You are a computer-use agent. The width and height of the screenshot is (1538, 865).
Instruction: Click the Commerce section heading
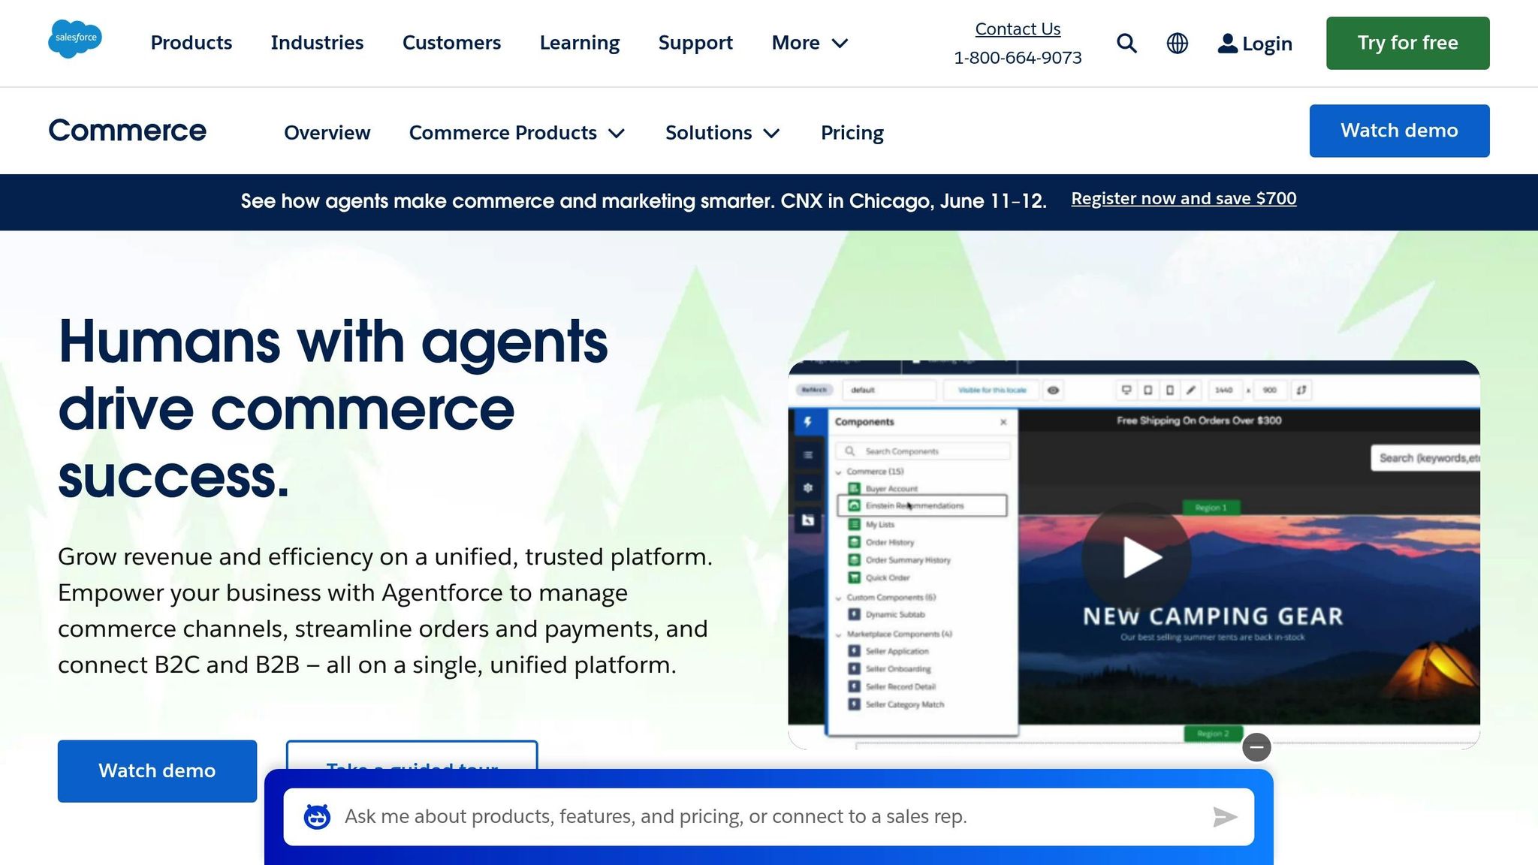click(127, 131)
